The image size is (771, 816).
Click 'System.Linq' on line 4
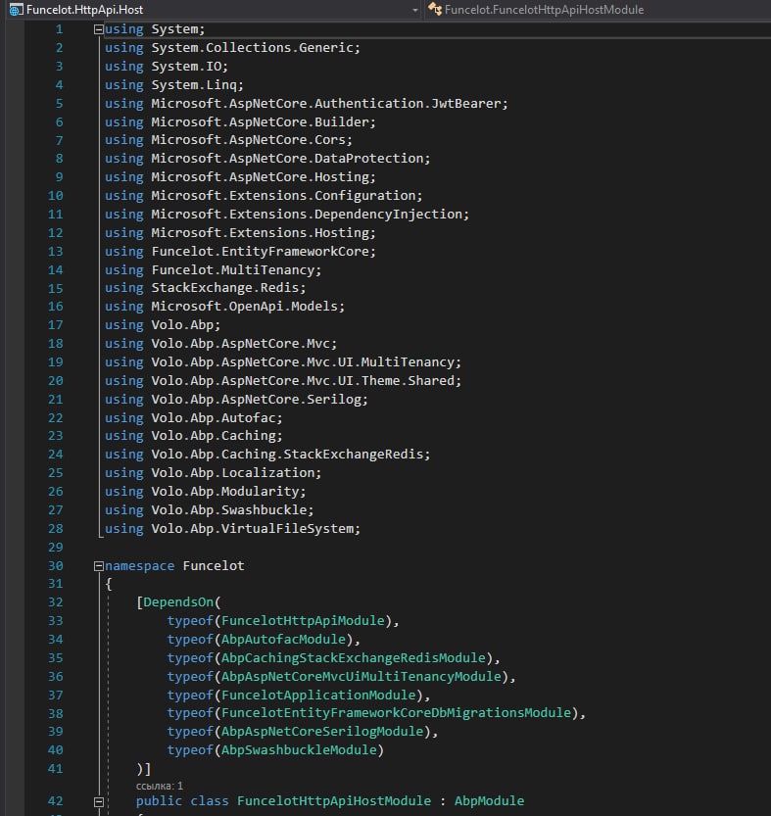point(194,85)
